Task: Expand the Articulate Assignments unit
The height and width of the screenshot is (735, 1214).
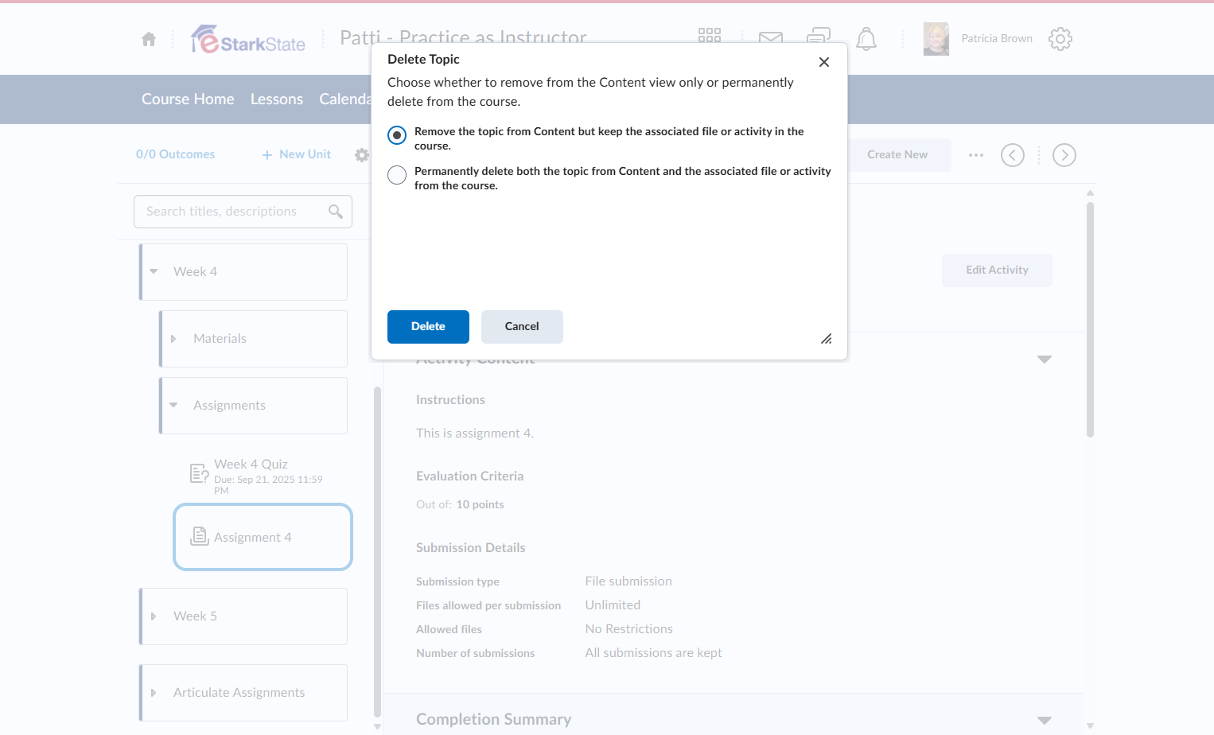Action: tap(154, 693)
